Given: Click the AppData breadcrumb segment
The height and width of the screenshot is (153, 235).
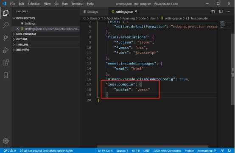Looking at the screenshot, I should click(x=112, y=18).
